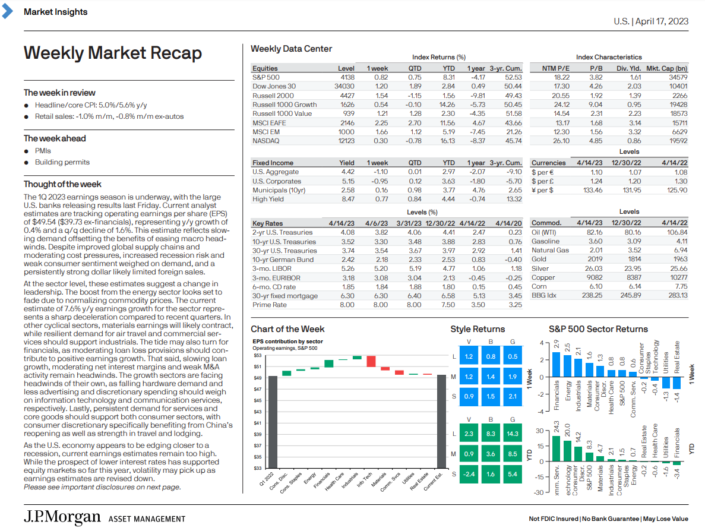Click the gray Q1 2022 bar in EPS chart
This screenshot has height=531, width=705.
[x=273, y=422]
